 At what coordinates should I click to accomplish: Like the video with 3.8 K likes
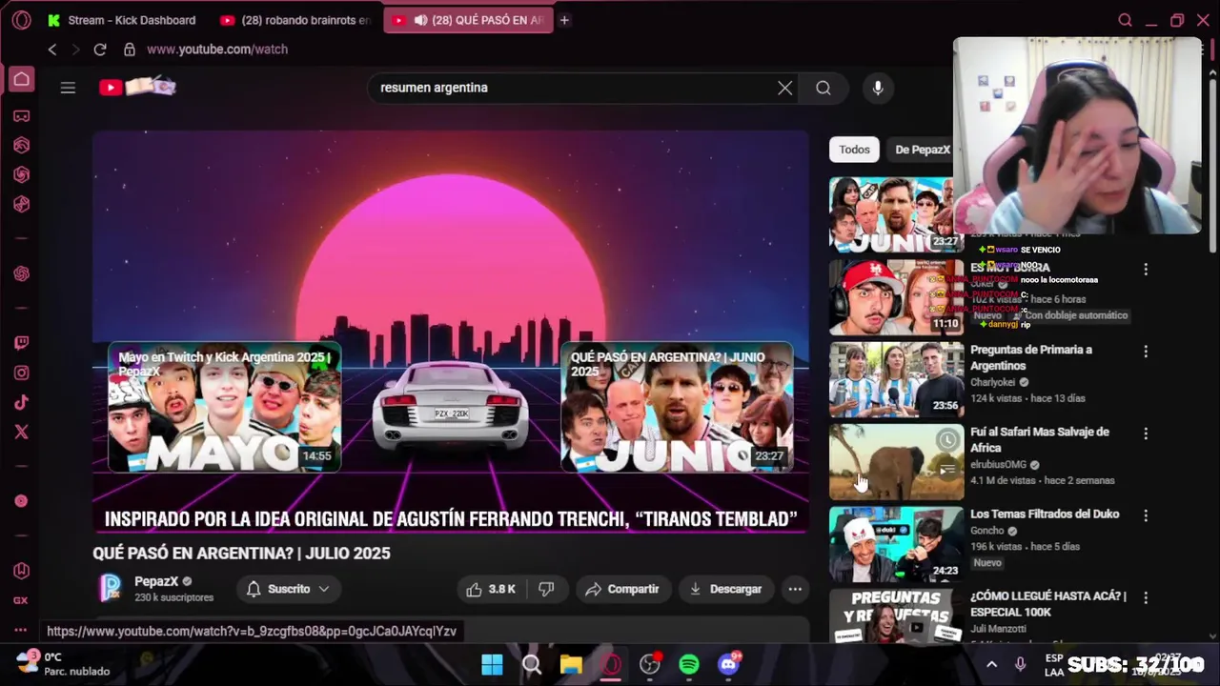click(x=492, y=589)
